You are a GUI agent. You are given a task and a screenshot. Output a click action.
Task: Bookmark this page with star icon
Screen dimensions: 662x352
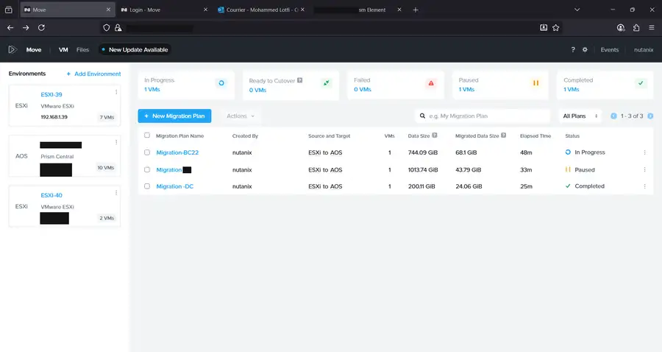click(555, 28)
